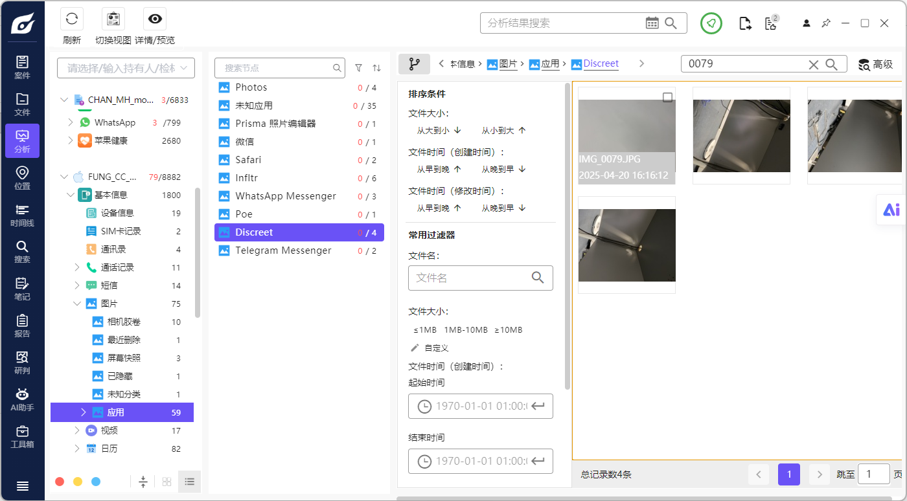Screen dimensions: 907x501
Task: Open AI助手 in left sidebar
Action: pyautogui.click(x=22, y=399)
